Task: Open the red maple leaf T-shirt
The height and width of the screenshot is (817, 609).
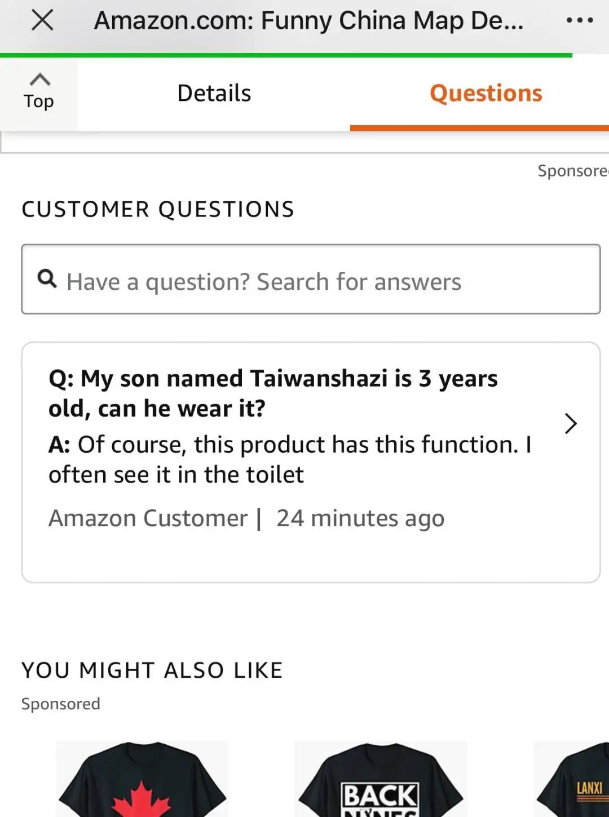Action: [x=142, y=781]
